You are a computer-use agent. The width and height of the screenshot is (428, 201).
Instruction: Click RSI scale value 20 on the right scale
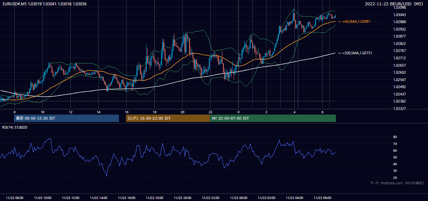(x=395, y=178)
